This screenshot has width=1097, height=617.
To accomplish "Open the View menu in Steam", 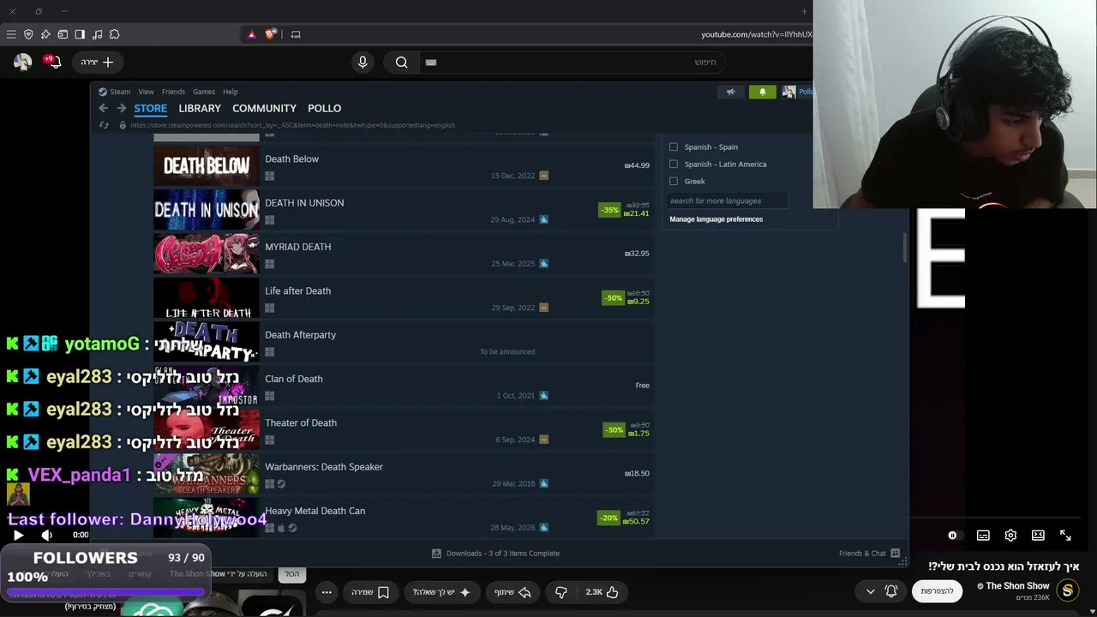I will click(147, 92).
